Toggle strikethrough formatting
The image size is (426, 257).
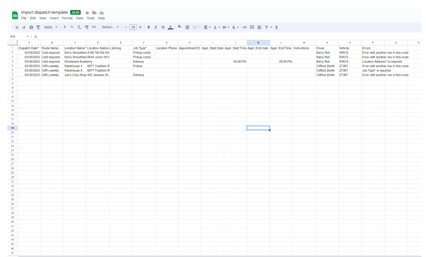click(163, 27)
